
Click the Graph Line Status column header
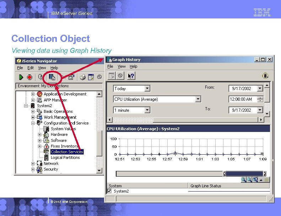229,186
